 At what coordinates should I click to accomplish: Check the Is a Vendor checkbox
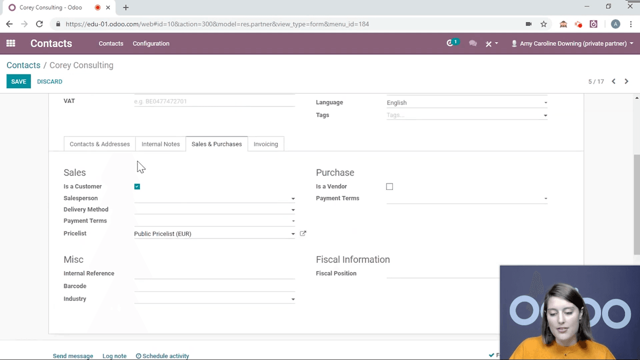point(389,186)
